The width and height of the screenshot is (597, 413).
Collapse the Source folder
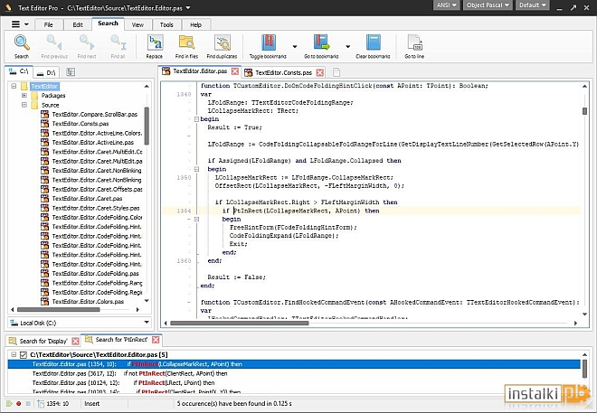[x=24, y=105]
